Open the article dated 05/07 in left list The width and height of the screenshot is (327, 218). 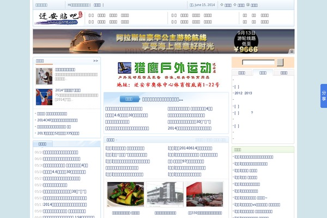point(64,211)
